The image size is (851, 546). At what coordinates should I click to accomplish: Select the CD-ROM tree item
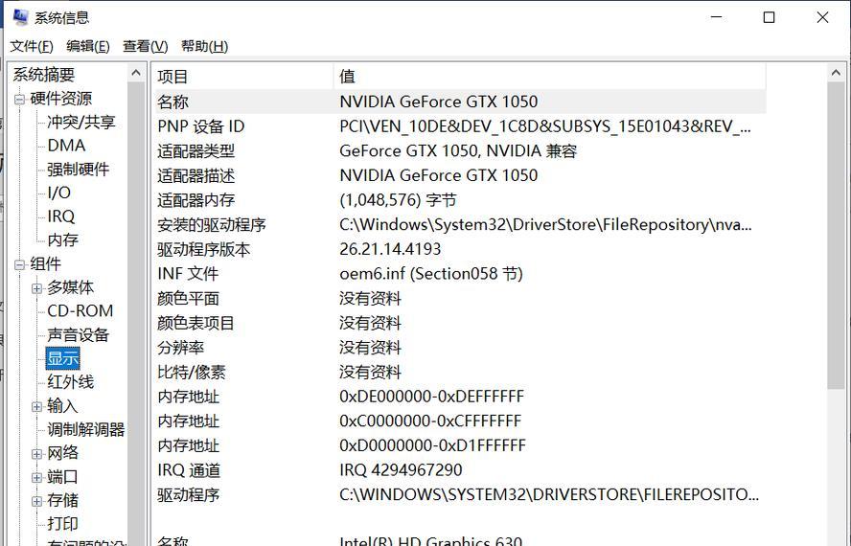point(80,311)
